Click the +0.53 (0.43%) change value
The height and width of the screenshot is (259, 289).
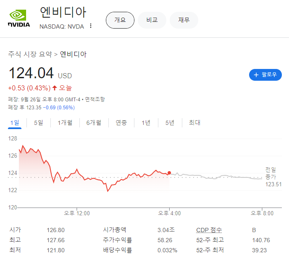pyautogui.click(x=29, y=88)
